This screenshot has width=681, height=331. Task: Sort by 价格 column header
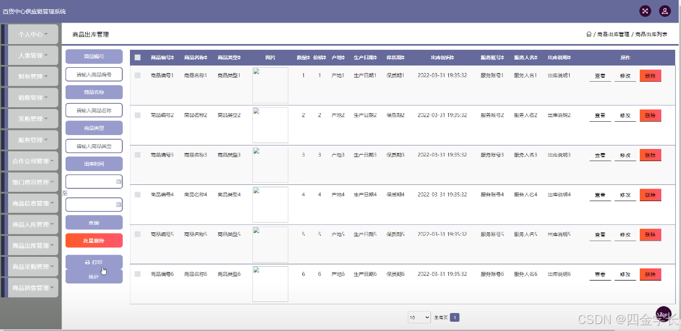tap(320, 58)
